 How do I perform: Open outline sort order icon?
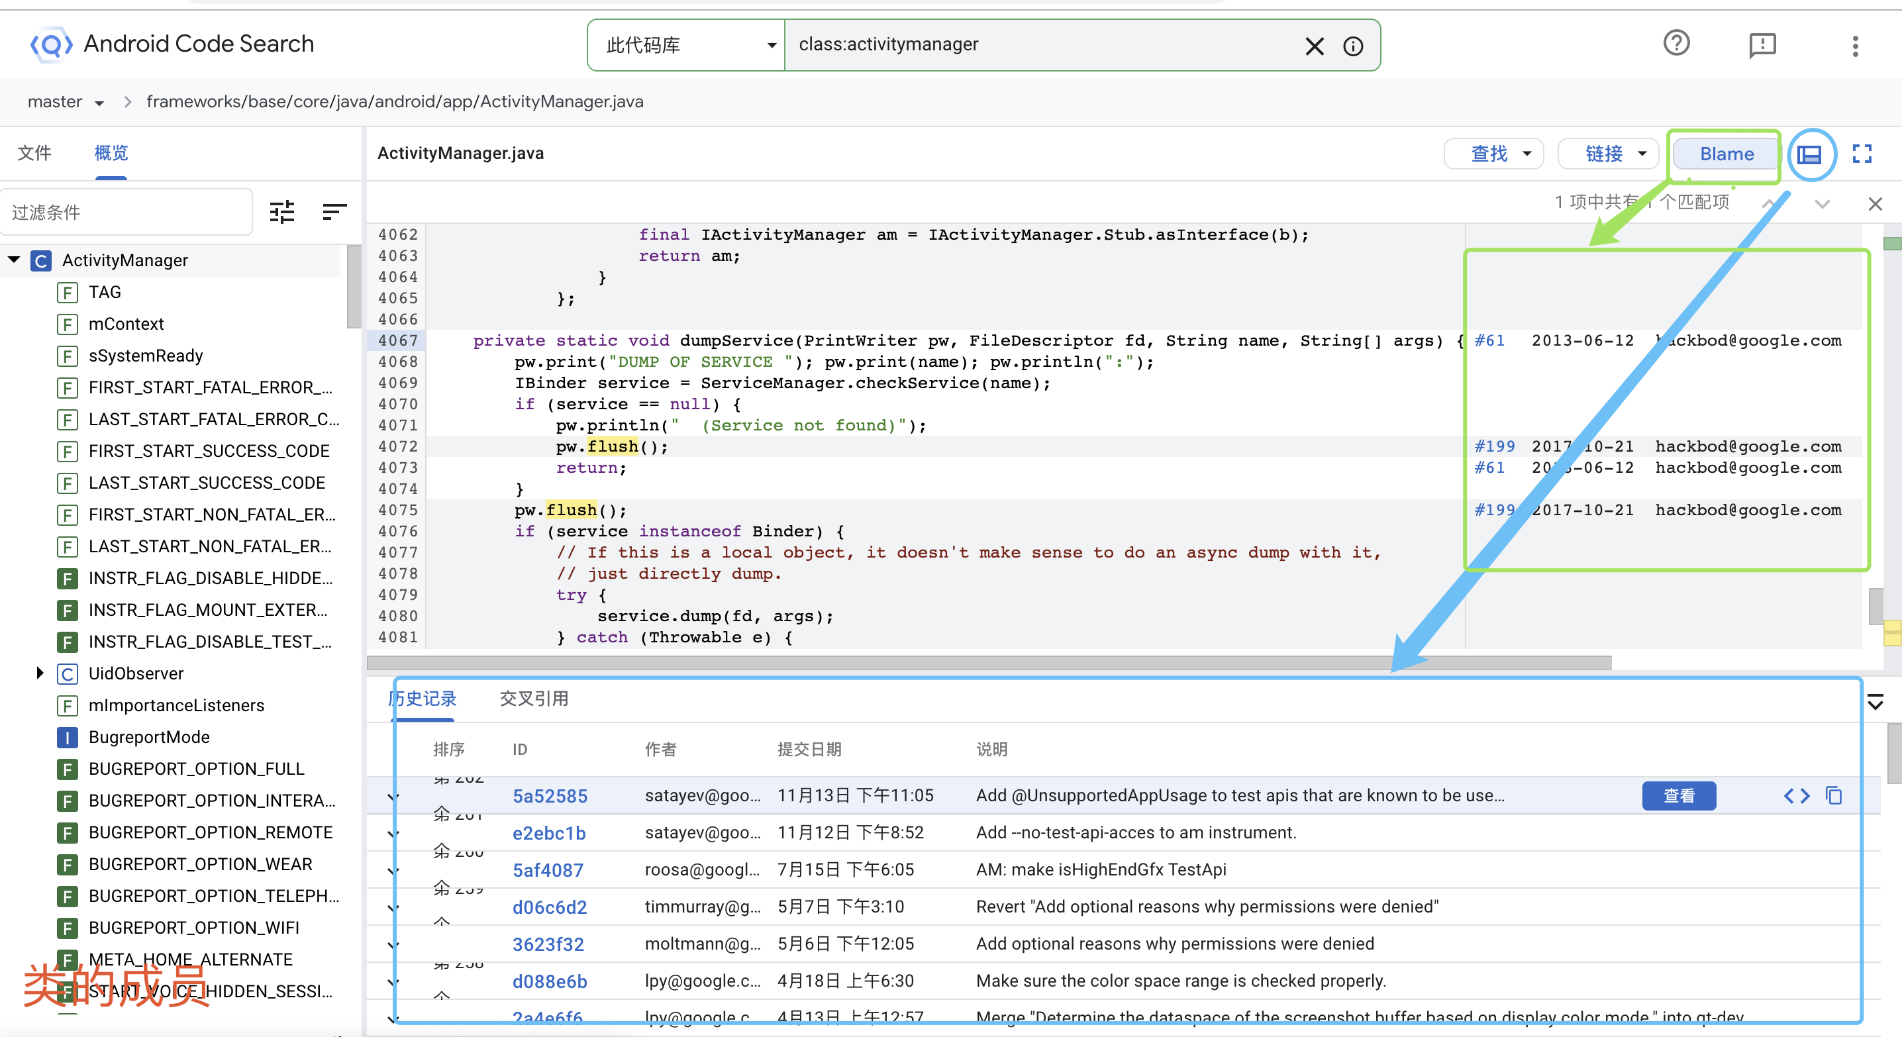[x=334, y=213]
